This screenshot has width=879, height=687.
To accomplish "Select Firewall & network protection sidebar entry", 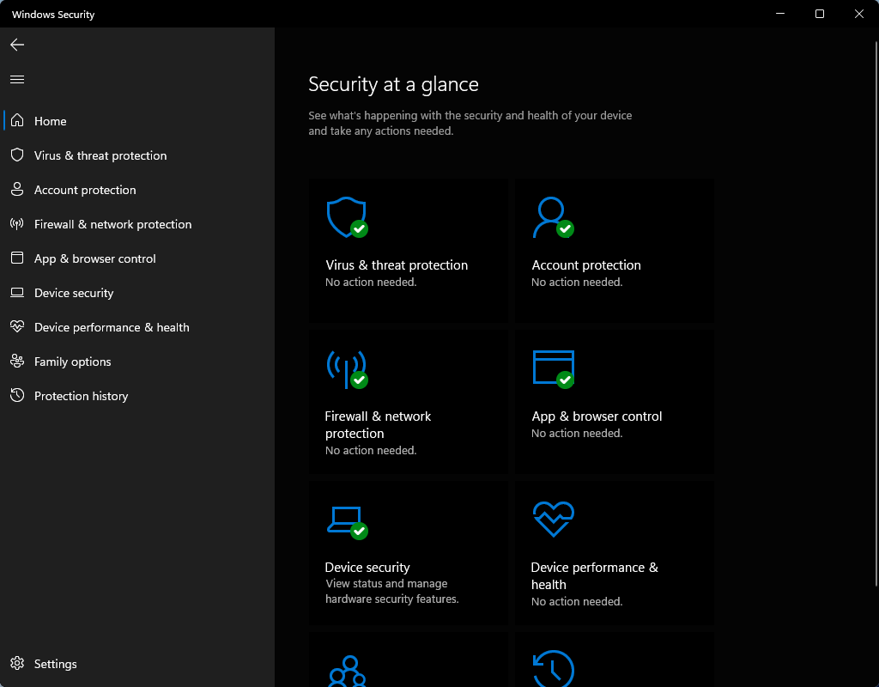I will [112, 224].
